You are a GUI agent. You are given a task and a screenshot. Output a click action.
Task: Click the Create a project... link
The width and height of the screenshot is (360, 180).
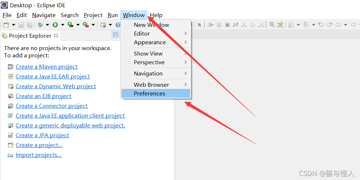(x=39, y=145)
